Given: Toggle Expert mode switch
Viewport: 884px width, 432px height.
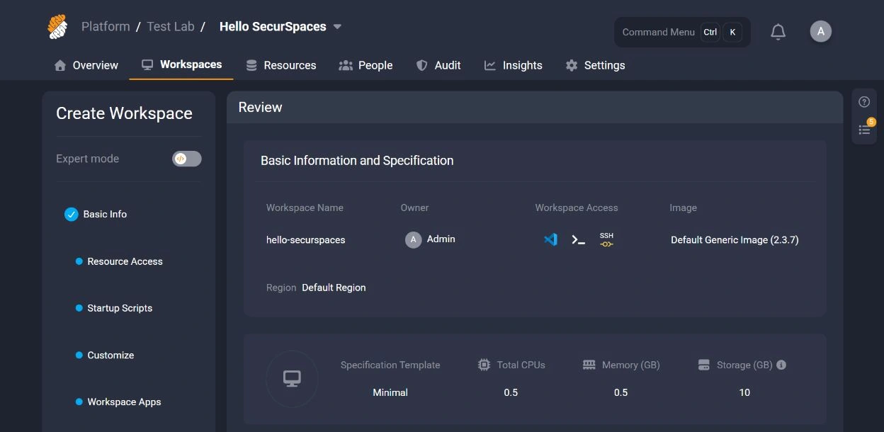Looking at the screenshot, I should (187, 159).
